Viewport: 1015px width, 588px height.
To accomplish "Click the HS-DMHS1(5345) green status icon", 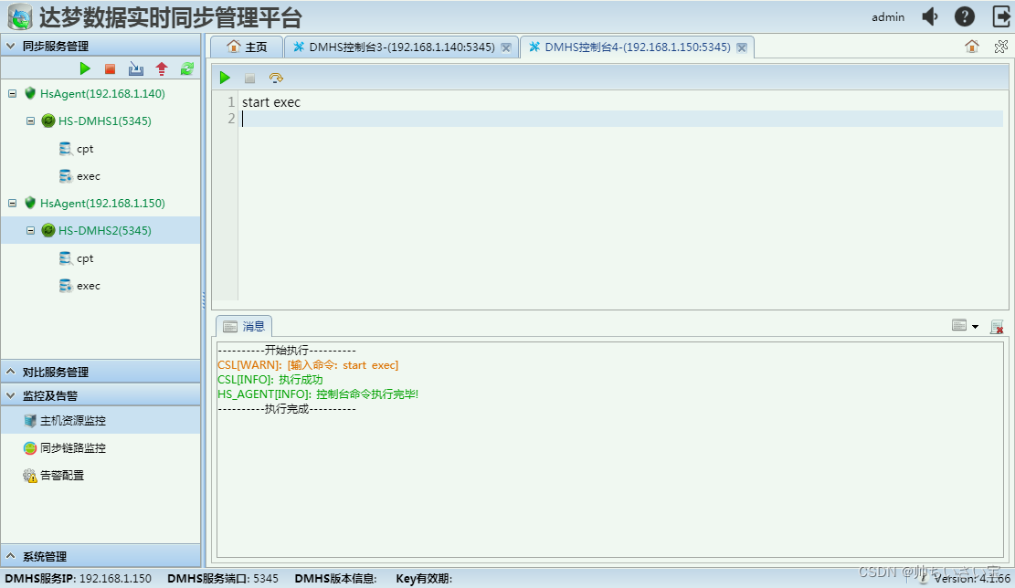I will click(48, 121).
